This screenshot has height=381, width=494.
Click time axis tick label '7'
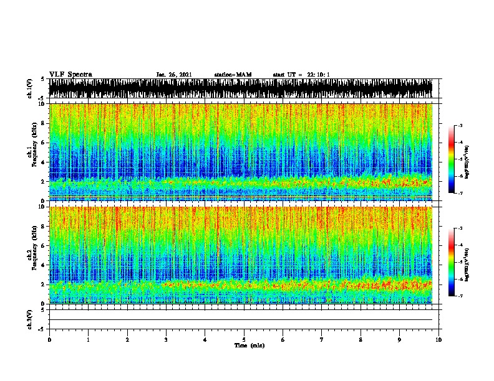pos(322,340)
